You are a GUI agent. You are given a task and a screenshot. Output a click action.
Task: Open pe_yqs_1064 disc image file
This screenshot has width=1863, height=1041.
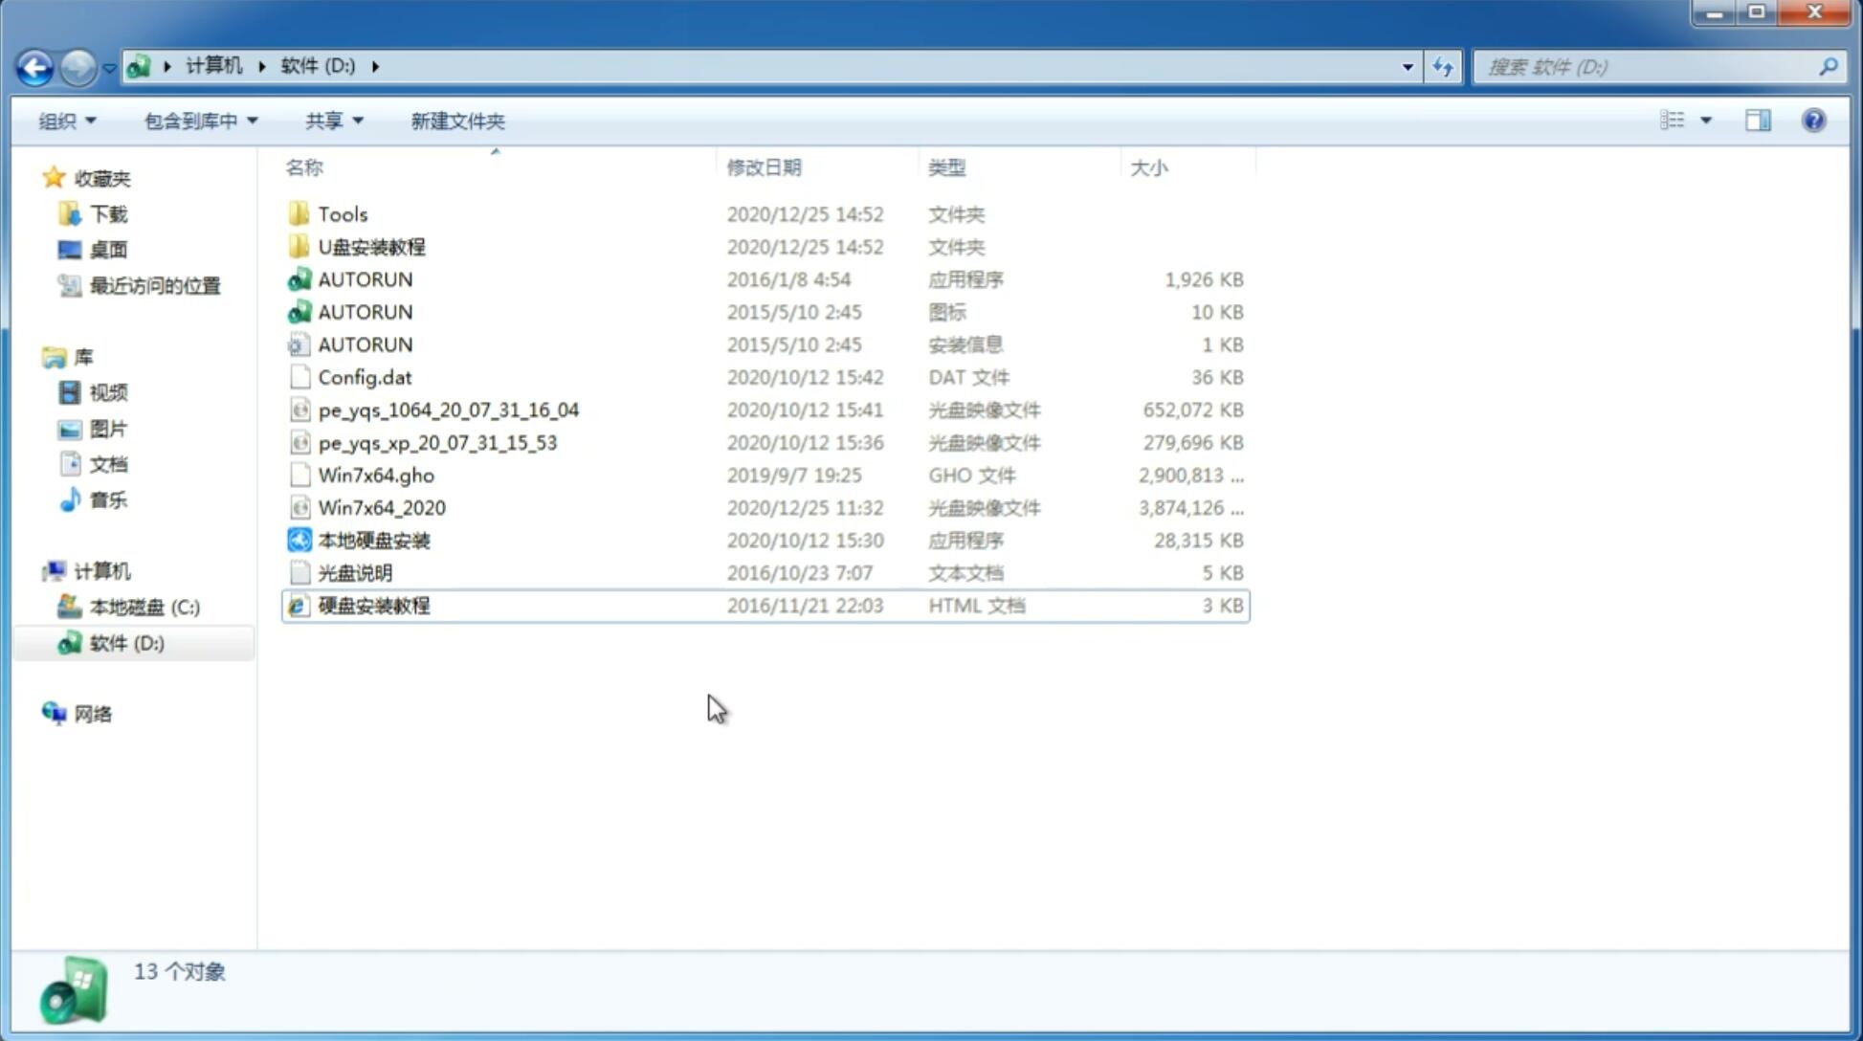coord(448,410)
